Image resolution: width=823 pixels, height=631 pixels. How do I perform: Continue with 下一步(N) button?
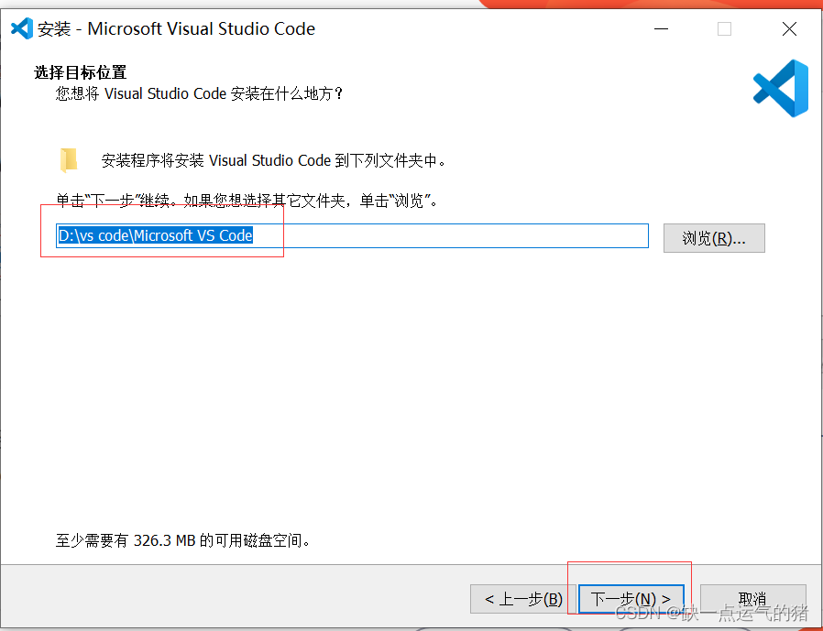(631, 598)
